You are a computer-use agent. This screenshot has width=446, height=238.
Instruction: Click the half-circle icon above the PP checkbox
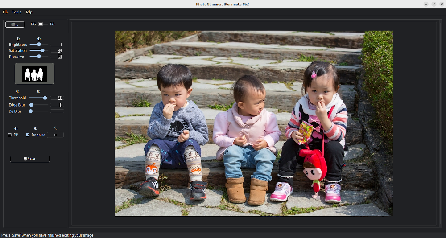tap(16, 128)
